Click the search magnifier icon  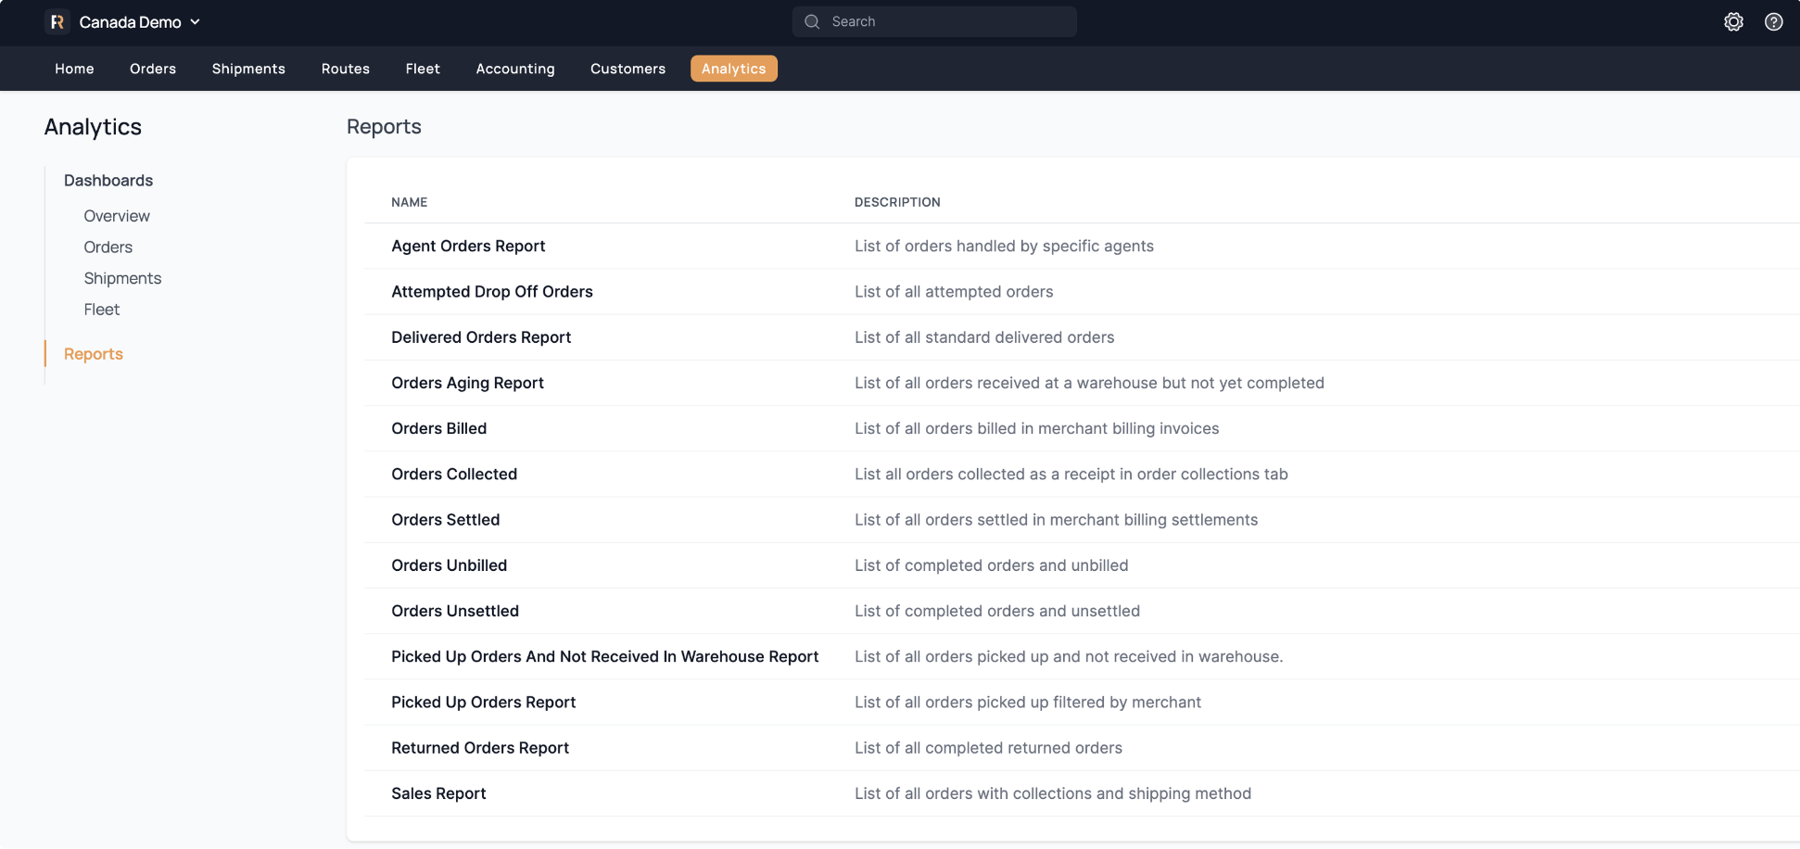pyautogui.click(x=812, y=22)
